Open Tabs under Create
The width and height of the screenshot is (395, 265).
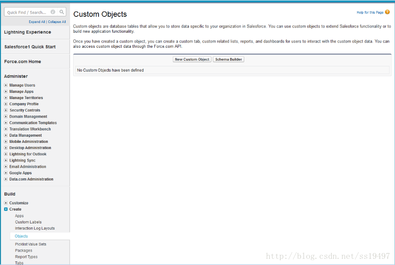[19, 263]
